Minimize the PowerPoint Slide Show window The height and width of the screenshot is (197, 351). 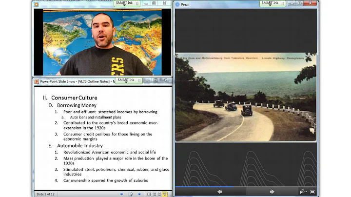coord(148,80)
